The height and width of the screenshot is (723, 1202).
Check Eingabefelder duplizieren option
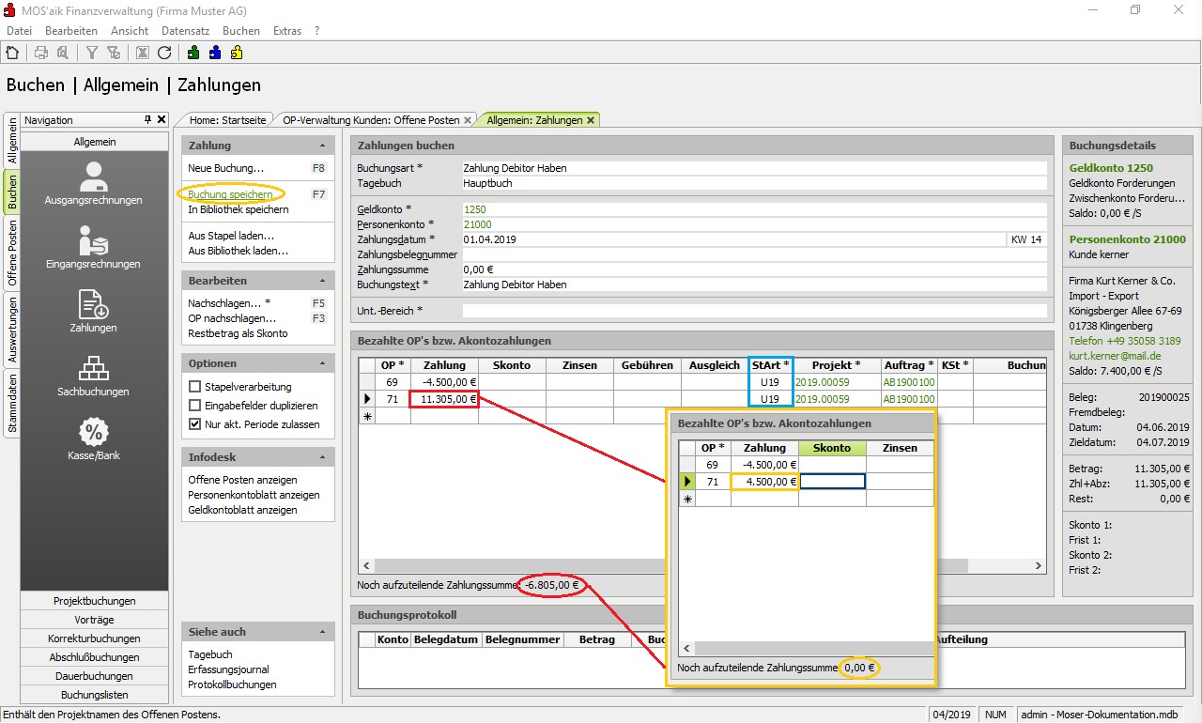[195, 406]
